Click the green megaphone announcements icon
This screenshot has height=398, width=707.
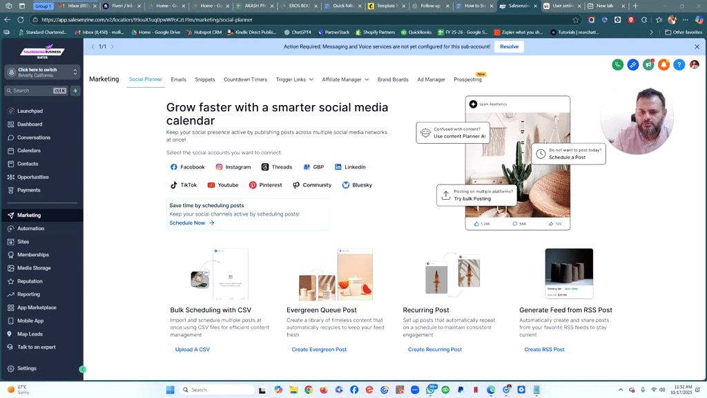pos(648,65)
